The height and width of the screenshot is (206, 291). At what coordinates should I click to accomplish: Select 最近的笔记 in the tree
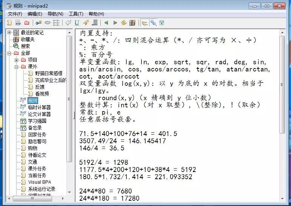pos(32,33)
